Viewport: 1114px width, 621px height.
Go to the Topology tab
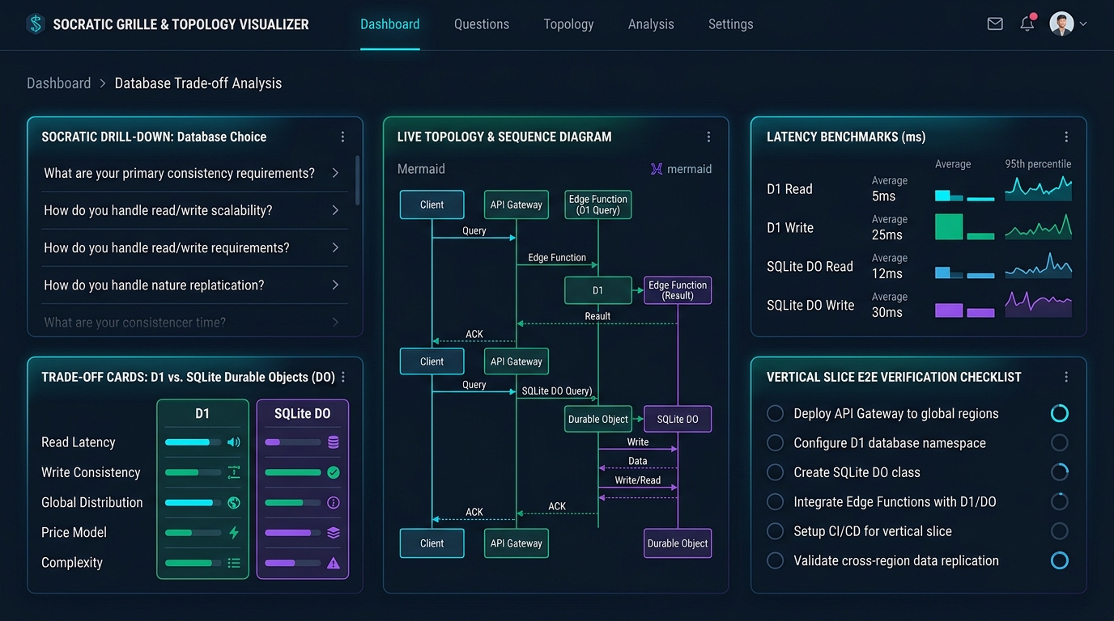tap(568, 24)
